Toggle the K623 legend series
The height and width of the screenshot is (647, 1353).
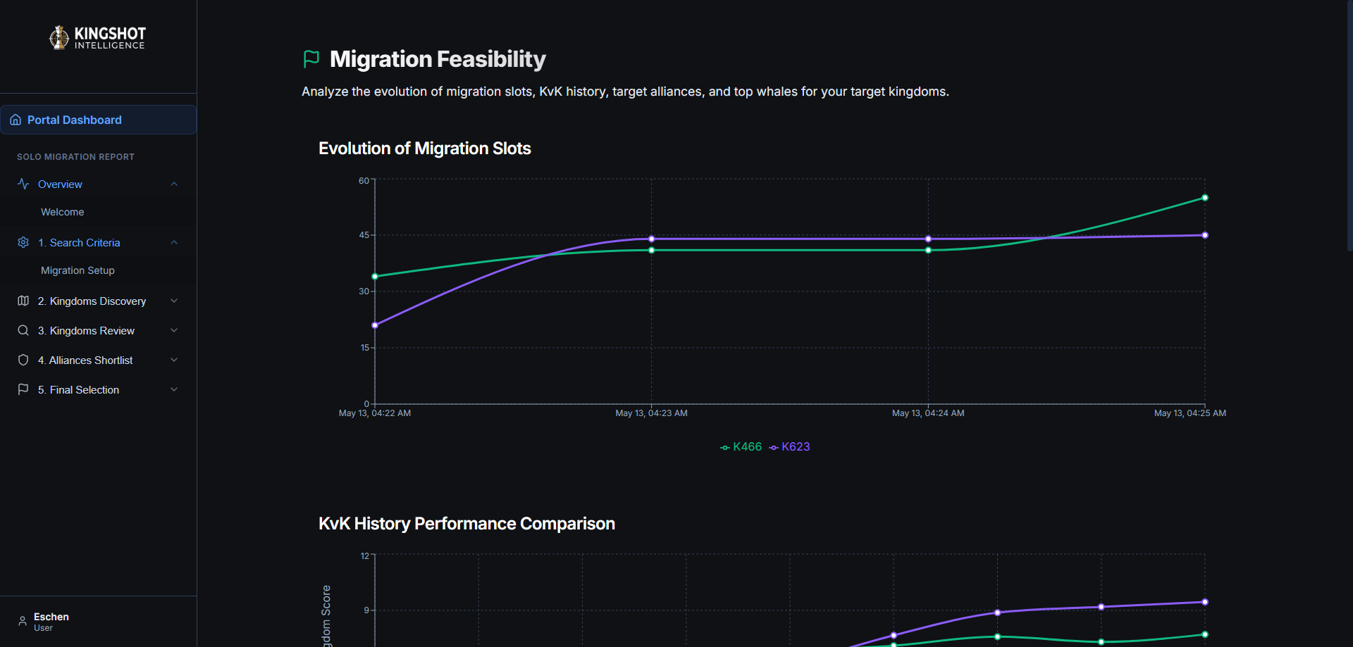(x=789, y=447)
